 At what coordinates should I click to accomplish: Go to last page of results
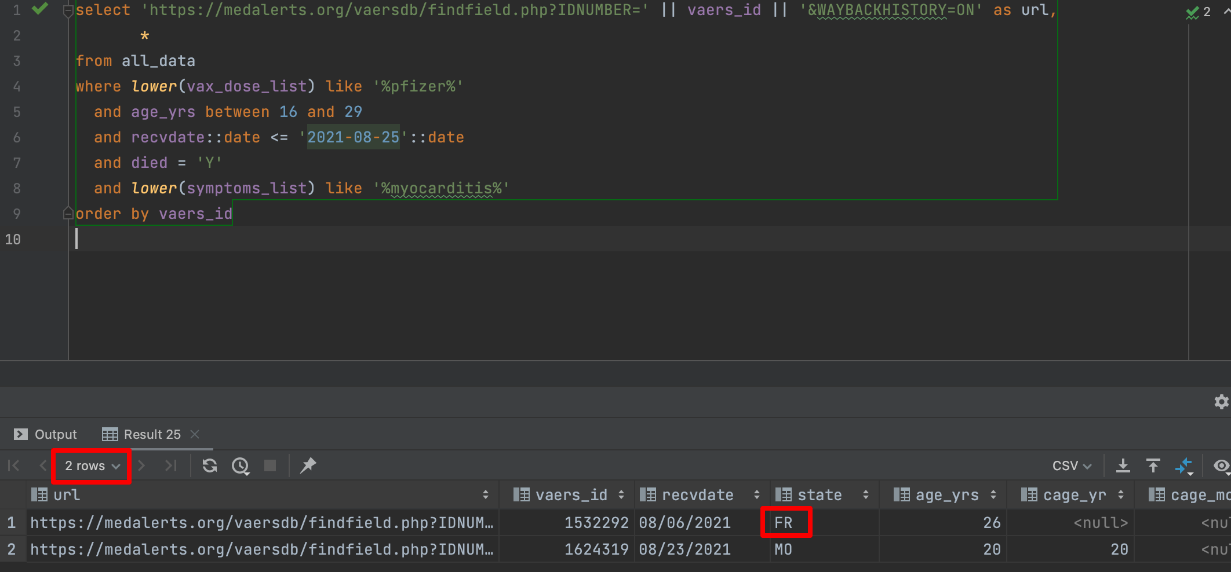click(x=170, y=465)
